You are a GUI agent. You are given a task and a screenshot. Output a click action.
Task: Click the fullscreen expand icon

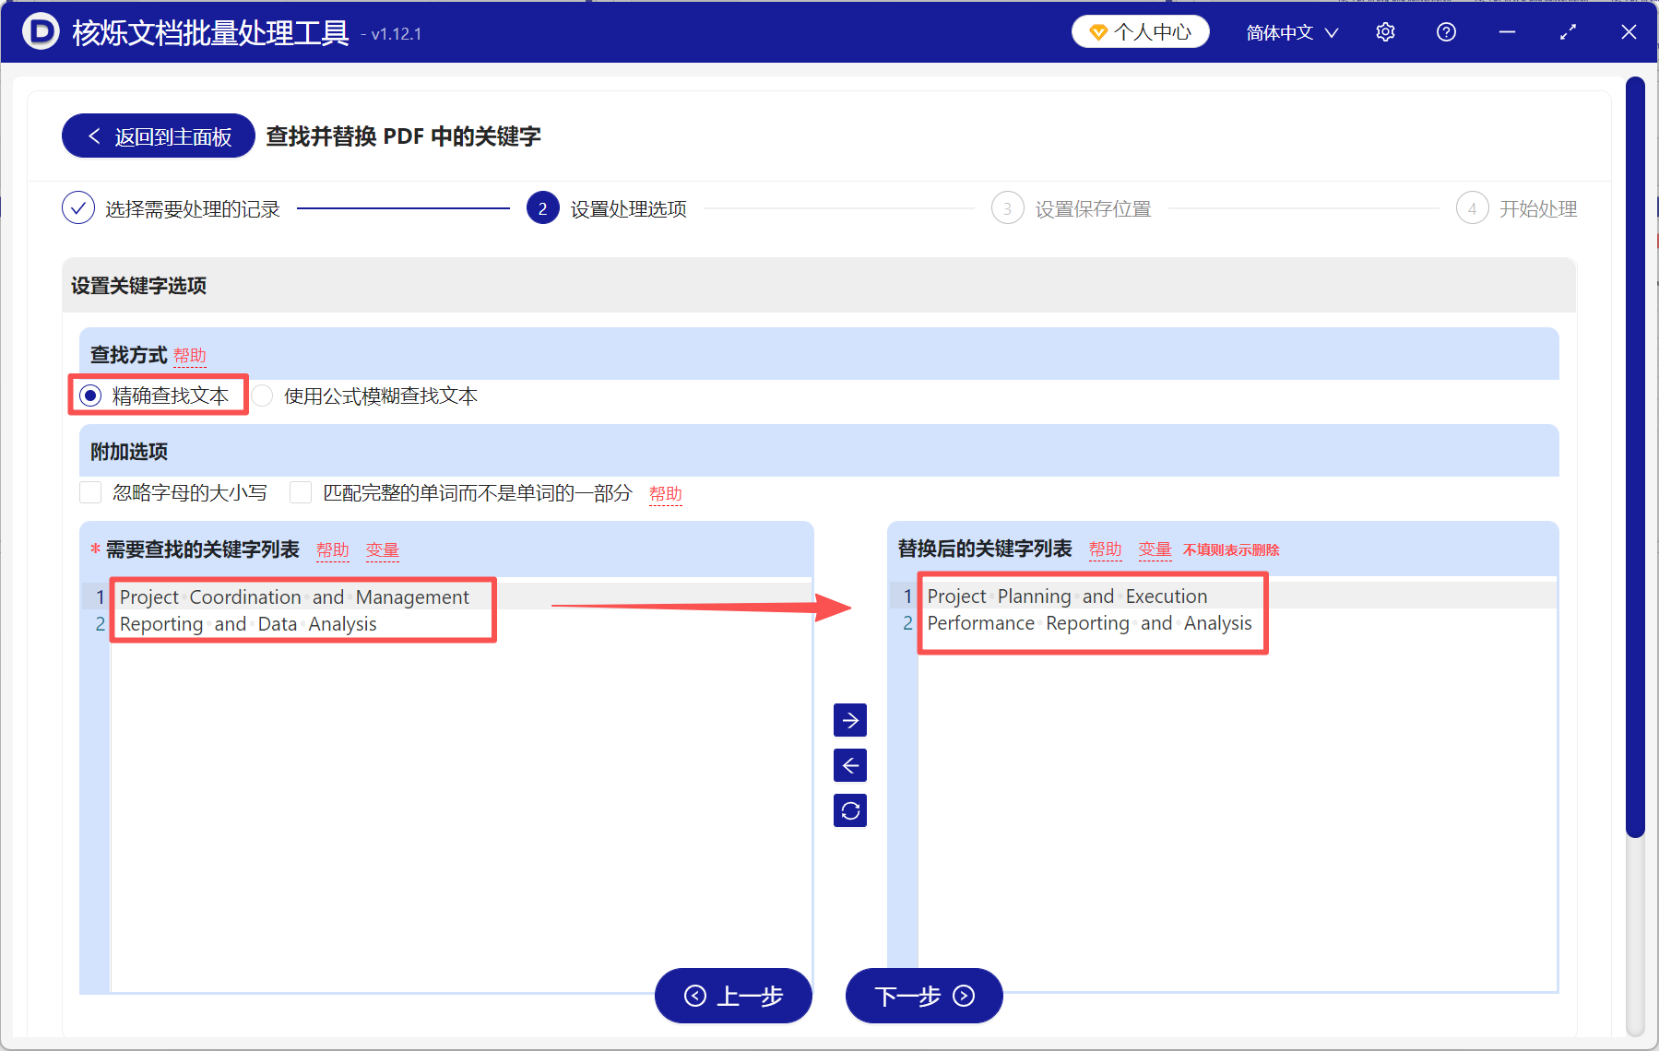pyautogui.click(x=1568, y=30)
